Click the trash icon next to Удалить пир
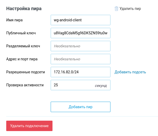 coord(116,9)
